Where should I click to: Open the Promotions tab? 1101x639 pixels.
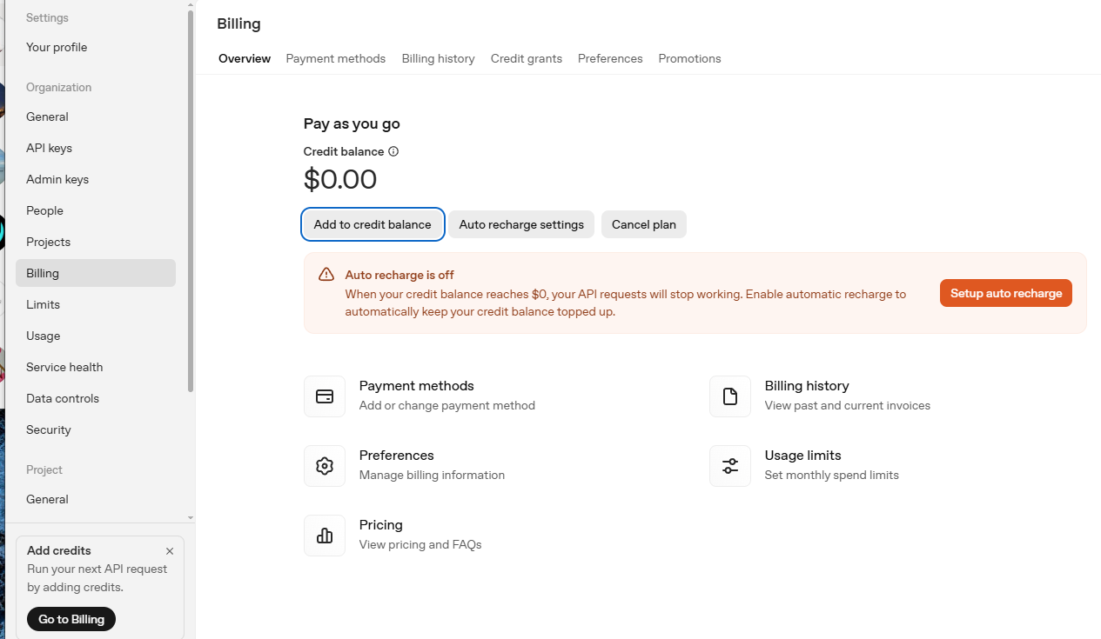689,58
